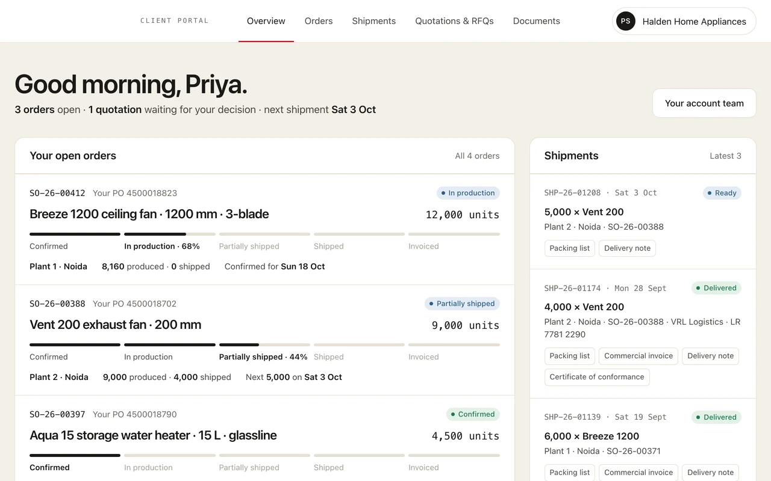The height and width of the screenshot is (481, 771).
Task: Open order SO-26-00388 number
Action: [x=57, y=304]
